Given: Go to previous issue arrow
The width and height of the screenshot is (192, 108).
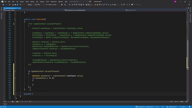Looking at the screenshot, I should tap(22, 102).
